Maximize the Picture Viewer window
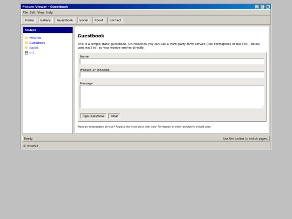 pyautogui.click(x=262, y=7)
